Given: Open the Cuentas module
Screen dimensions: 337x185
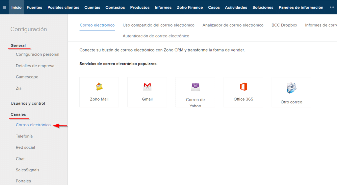Looking at the screenshot, I should pyautogui.click(x=92, y=7).
